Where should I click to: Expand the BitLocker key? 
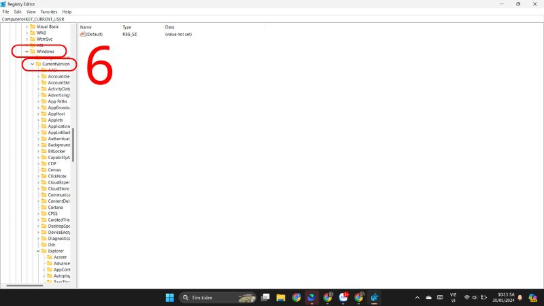[x=38, y=151]
